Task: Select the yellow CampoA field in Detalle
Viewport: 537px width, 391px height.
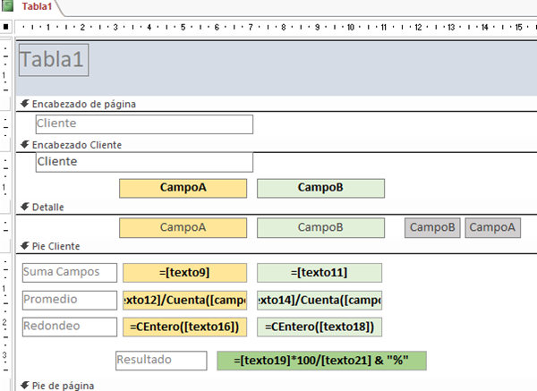Action: [183, 227]
